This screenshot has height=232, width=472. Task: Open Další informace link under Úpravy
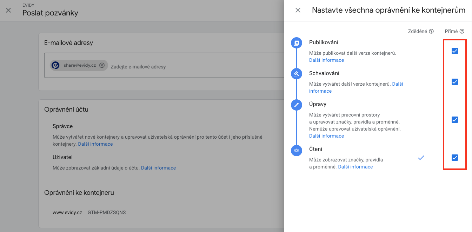point(326,136)
